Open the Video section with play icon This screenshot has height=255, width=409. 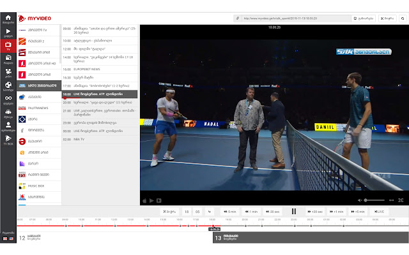click(x=8, y=33)
